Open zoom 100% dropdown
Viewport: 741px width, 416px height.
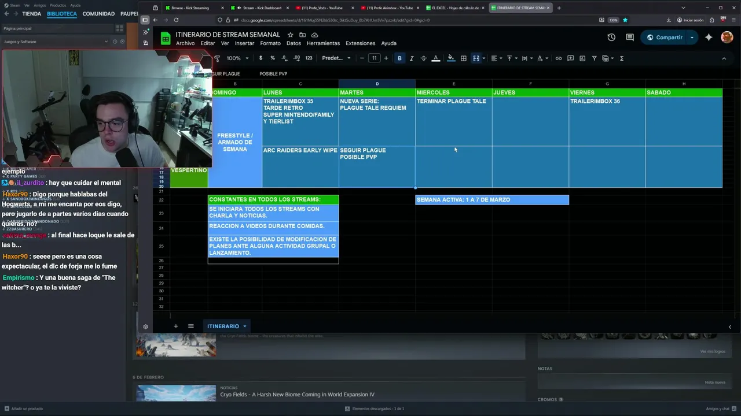237,58
